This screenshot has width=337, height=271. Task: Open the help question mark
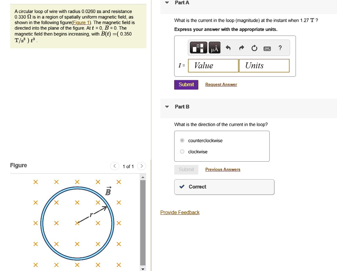click(x=280, y=48)
